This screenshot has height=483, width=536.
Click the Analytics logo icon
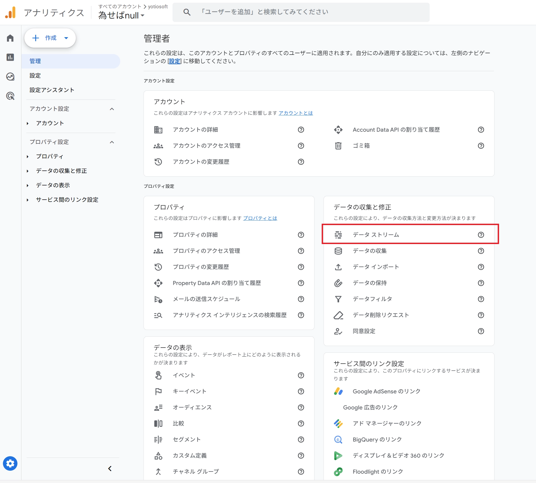(x=10, y=12)
